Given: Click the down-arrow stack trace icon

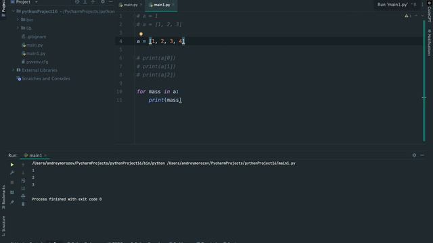Looking at the screenshot, I should (23, 173).
